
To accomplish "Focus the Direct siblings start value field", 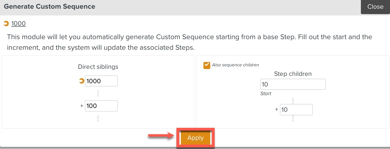I will tap(101, 81).
